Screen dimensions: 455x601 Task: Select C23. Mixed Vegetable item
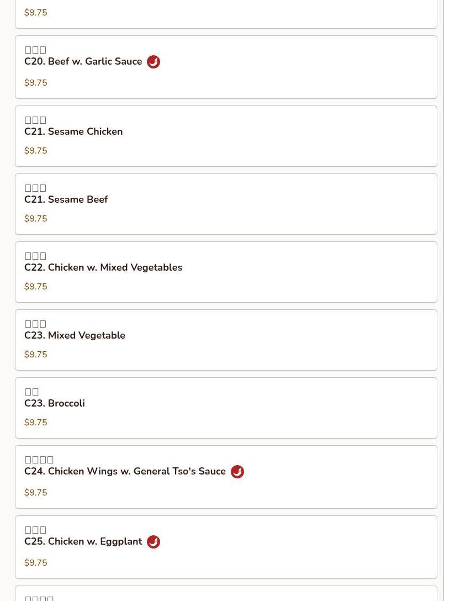coord(226,340)
